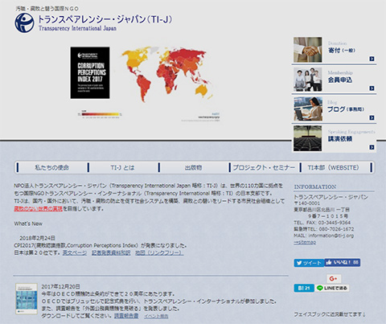Open the TI-J とは menu item
The image size is (386, 324).
(122, 168)
